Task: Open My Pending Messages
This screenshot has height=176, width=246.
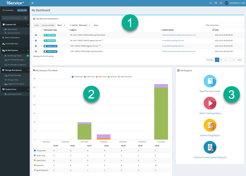Action: pyautogui.click(x=14, y=60)
